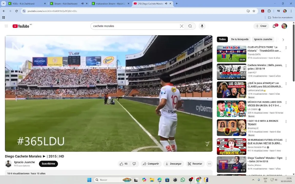This screenshot has height=184, width=295.
Task: Open Ignacio Juanche channel name link
Action: pos(25,162)
